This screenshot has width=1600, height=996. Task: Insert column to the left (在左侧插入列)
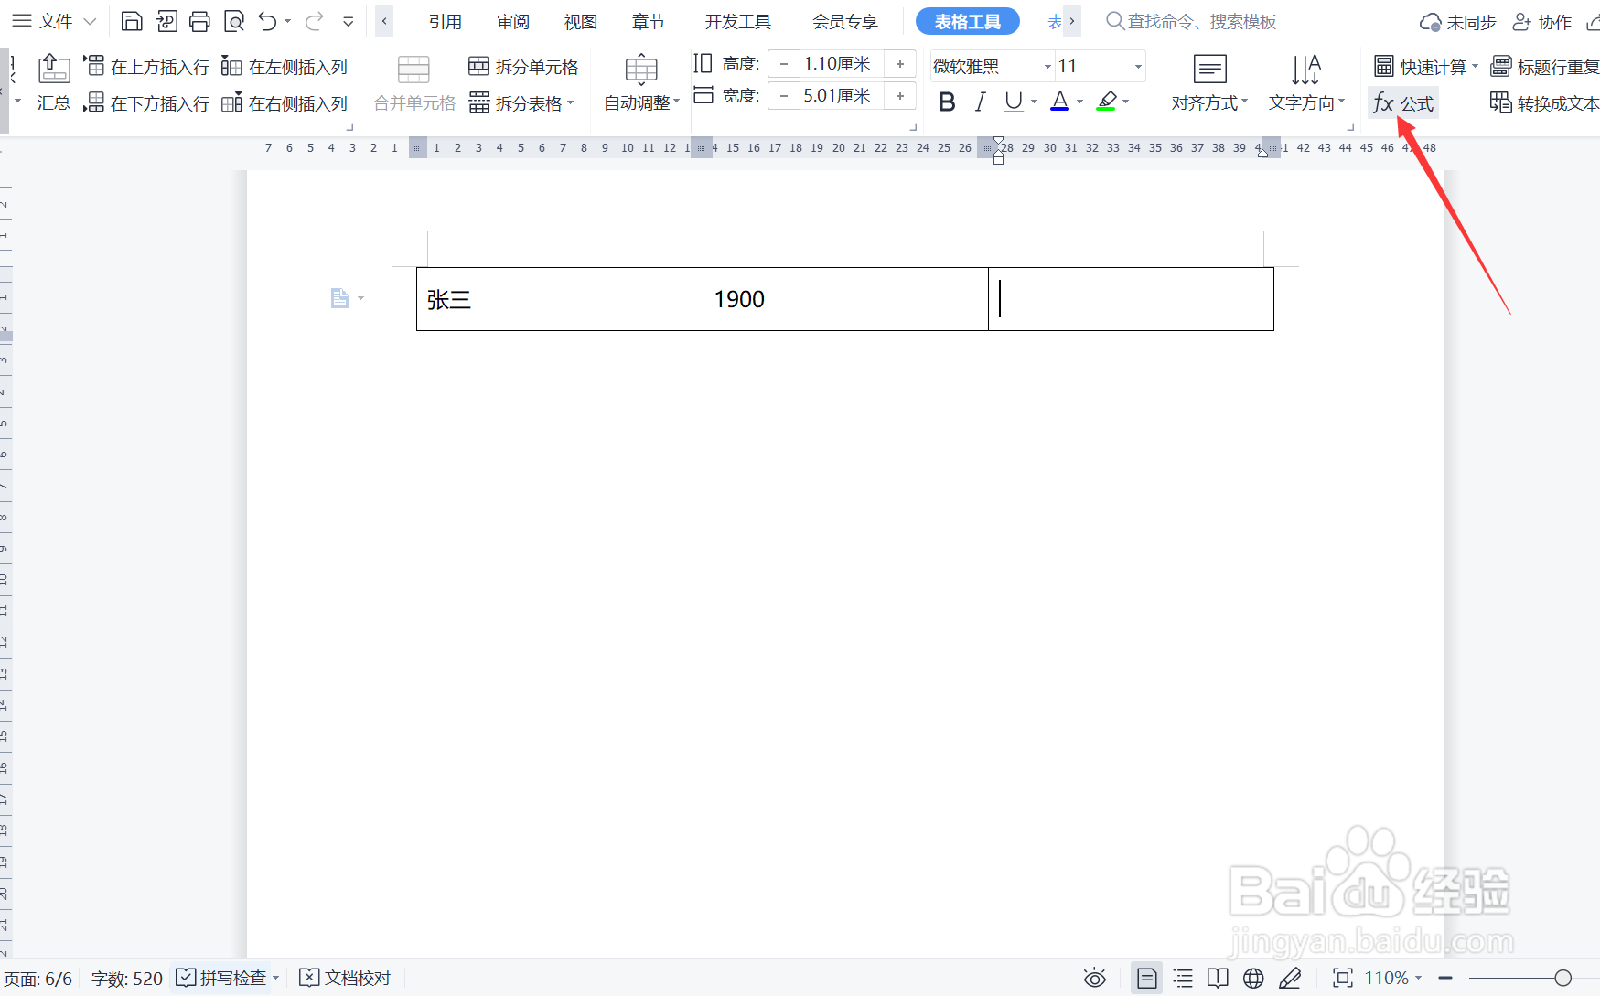tap(285, 67)
